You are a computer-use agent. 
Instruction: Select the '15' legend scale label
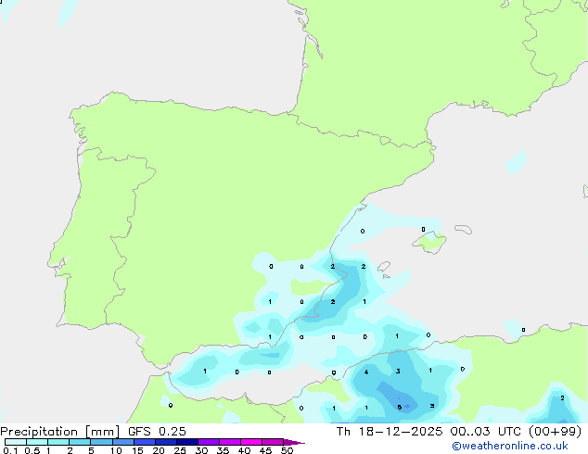tap(137, 450)
